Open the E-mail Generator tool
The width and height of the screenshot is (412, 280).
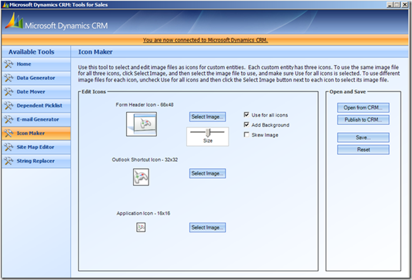click(36, 119)
